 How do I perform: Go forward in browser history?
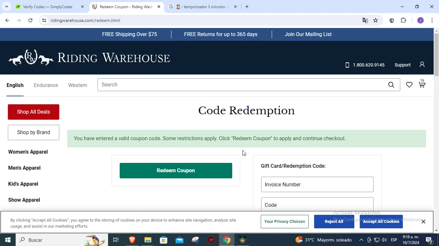coord(19,20)
